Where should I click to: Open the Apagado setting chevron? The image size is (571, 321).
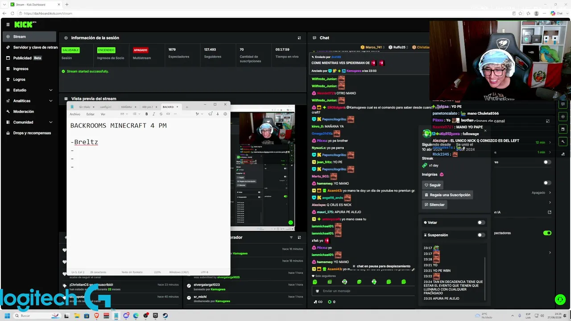(x=550, y=193)
